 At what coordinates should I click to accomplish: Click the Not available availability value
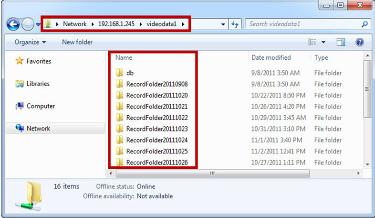[x=155, y=196]
